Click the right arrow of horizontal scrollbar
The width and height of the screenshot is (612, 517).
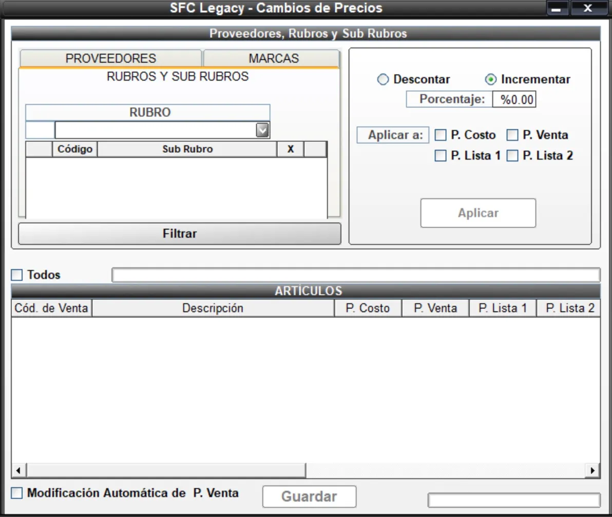[593, 470]
